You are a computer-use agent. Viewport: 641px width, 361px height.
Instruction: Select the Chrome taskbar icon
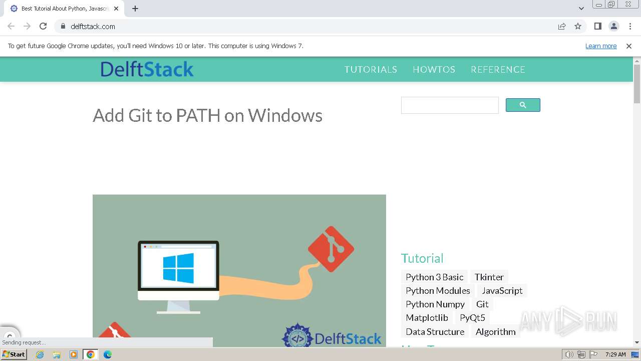pyautogui.click(x=91, y=354)
